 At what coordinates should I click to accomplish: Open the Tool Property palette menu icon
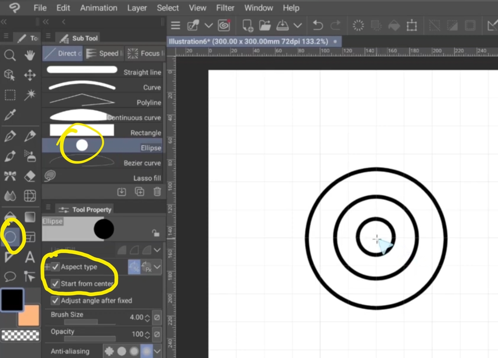tap(48, 207)
